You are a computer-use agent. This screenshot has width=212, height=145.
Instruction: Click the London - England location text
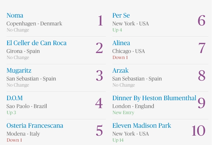point(133,106)
